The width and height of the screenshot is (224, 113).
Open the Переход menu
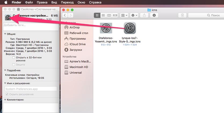[67, 2]
